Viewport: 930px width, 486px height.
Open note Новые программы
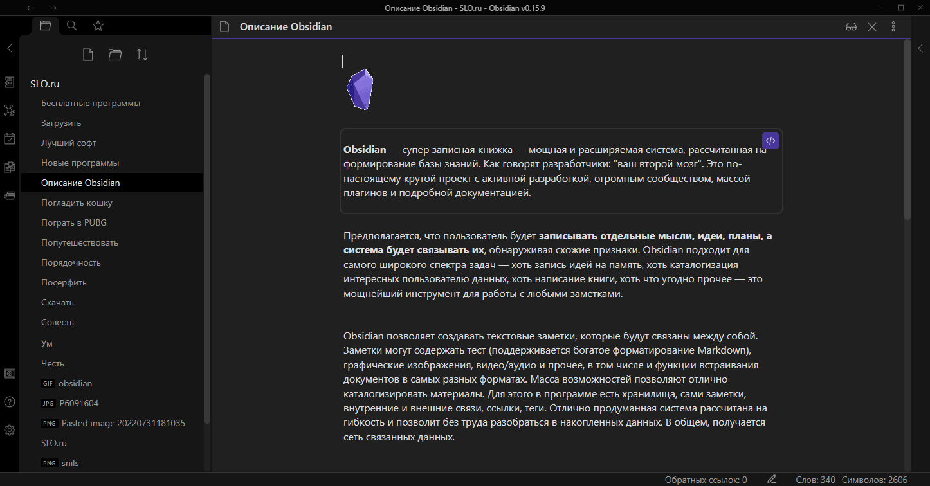(112, 163)
